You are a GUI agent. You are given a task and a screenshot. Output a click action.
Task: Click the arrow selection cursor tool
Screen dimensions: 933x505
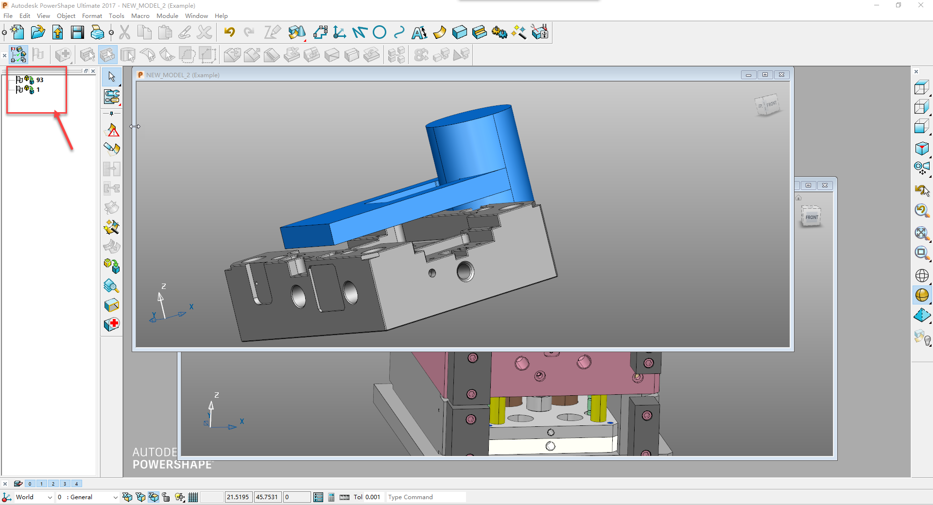[111, 77]
